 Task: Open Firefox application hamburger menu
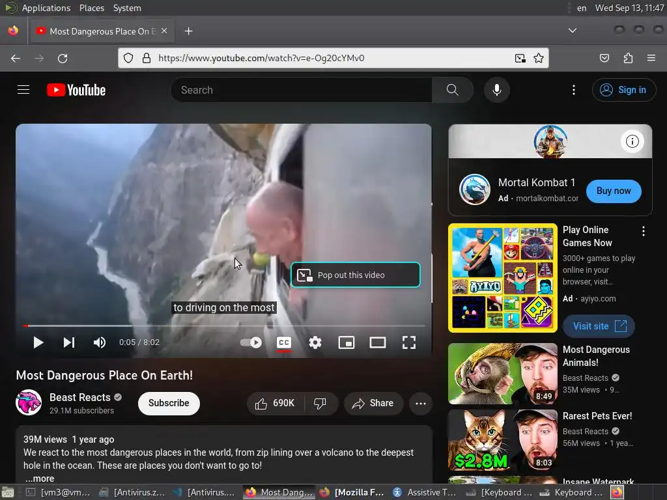[651, 58]
